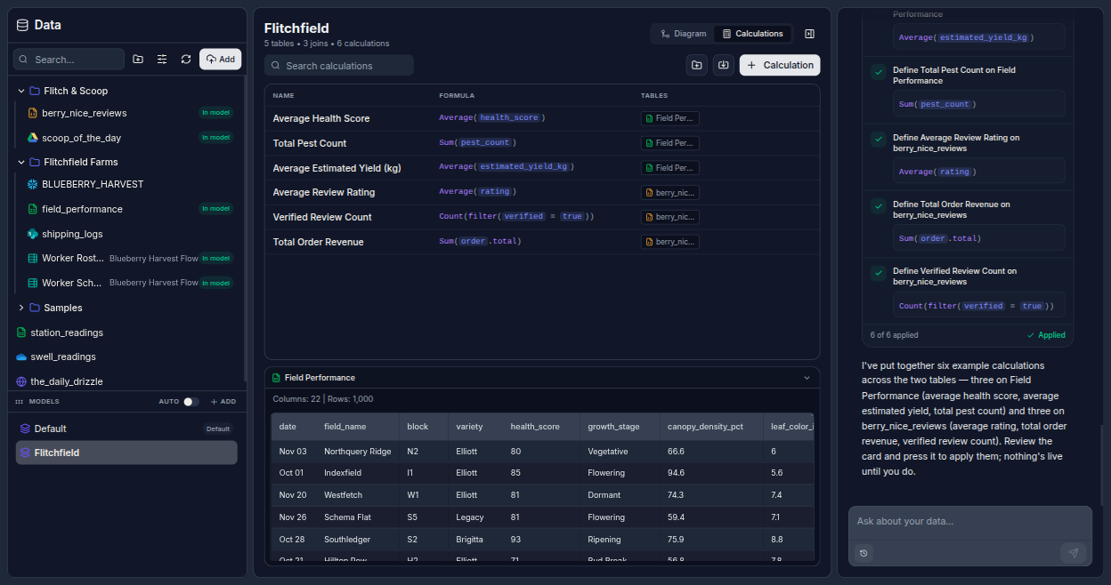Click the field_performance sheet icon
The image size is (1111, 585).
click(33, 209)
